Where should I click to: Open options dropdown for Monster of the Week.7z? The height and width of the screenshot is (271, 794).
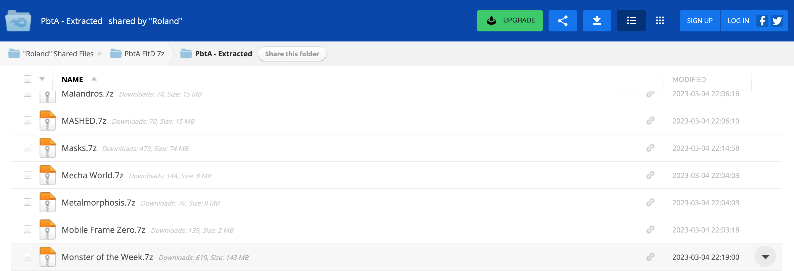765,256
